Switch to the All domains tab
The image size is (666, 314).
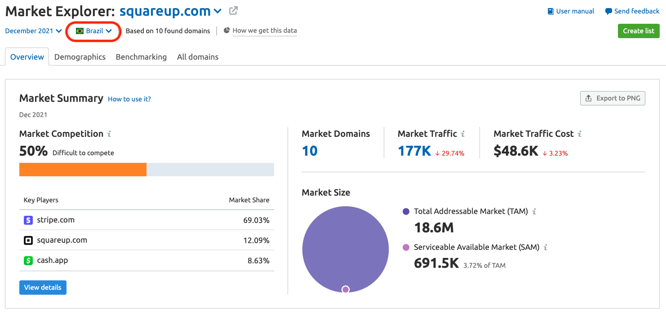click(x=198, y=57)
